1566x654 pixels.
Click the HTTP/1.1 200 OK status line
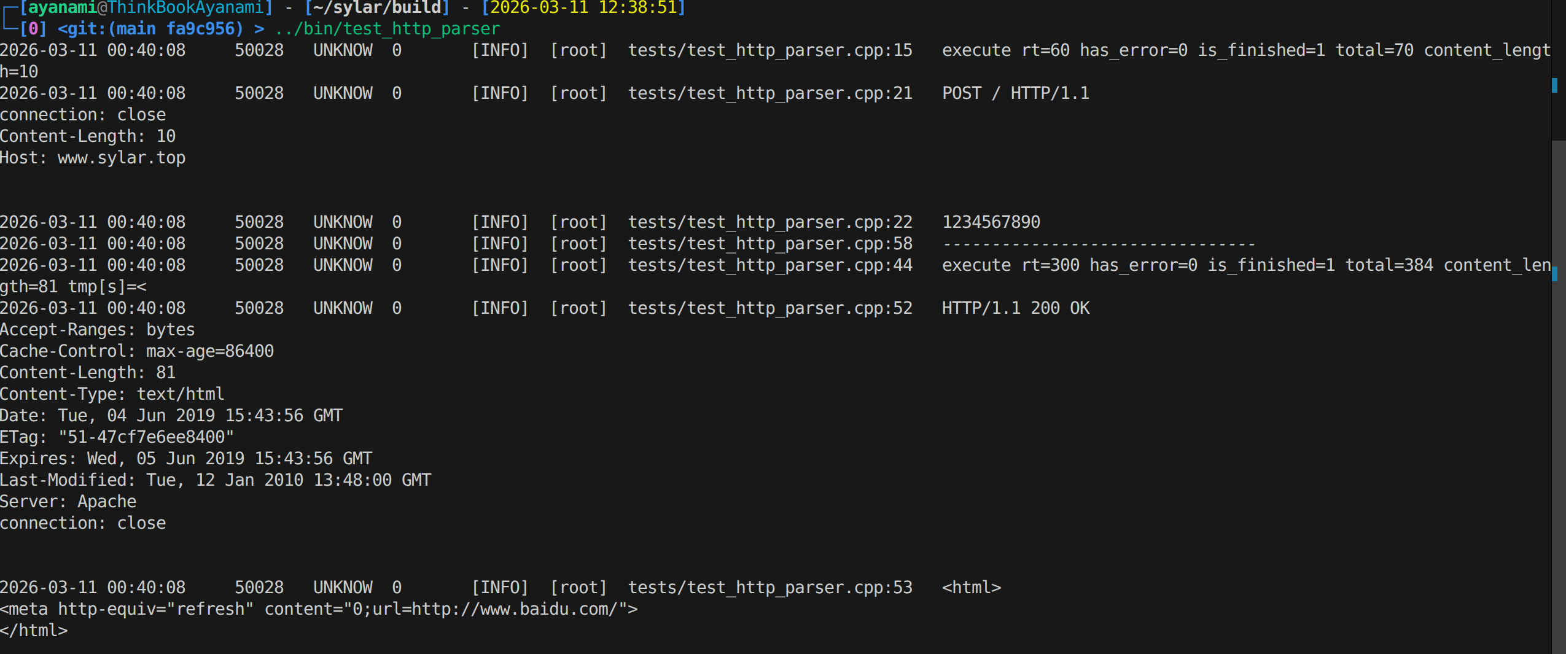[x=1015, y=308]
